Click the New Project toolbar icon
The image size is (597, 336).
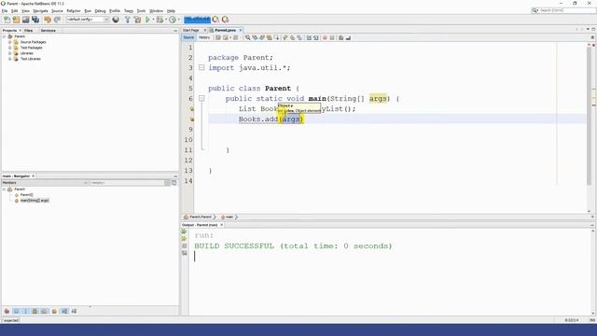(x=16, y=20)
